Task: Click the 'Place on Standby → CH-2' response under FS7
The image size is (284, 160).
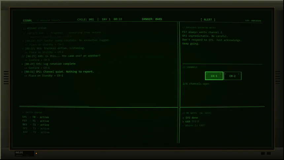Action: click(44, 44)
